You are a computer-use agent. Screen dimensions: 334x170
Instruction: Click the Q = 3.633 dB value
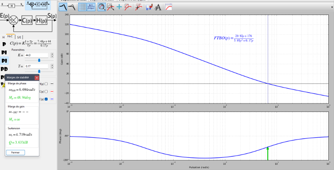tap(18, 142)
